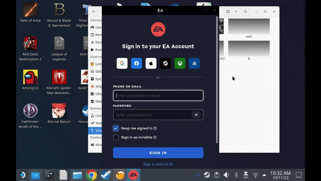Image resolution: width=321 pixels, height=181 pixels.
Task: Open Marvel's Spider-Man Remastered shortcut
Action: click(59, 82)
